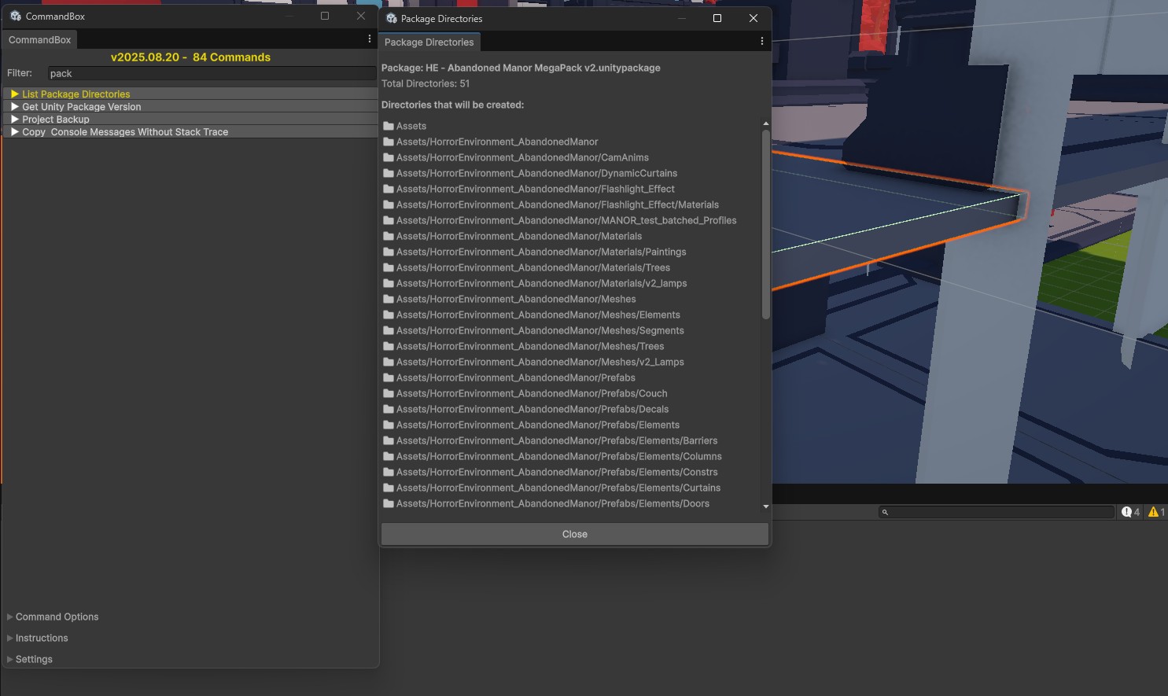Select the folder icon for Prefabs/Decals
The height and width of the screenshot is (696, 1168).
coord(388,409)
